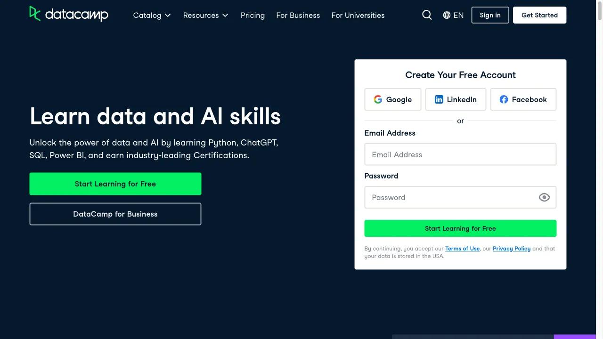Viewport: 603px width, 339px height.
Task: Open the For Business page
Action: [x=298, y=15]
